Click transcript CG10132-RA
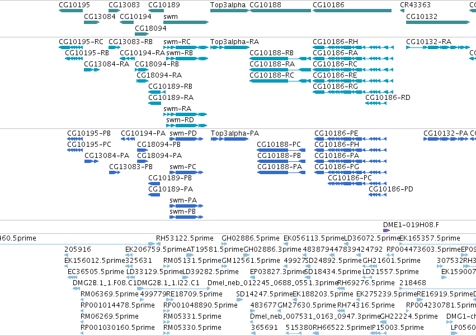The image size is (476, 336). click(x=428, y=41)
